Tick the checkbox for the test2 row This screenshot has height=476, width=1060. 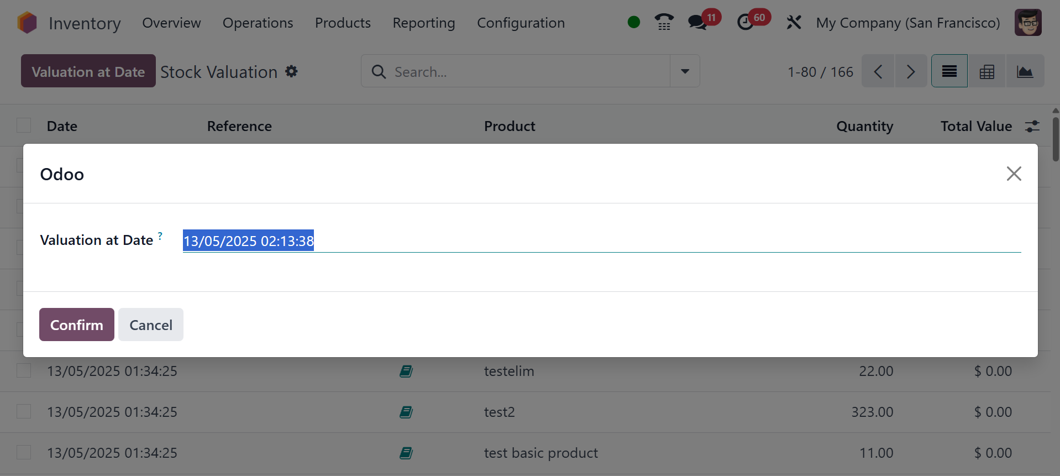24,411
